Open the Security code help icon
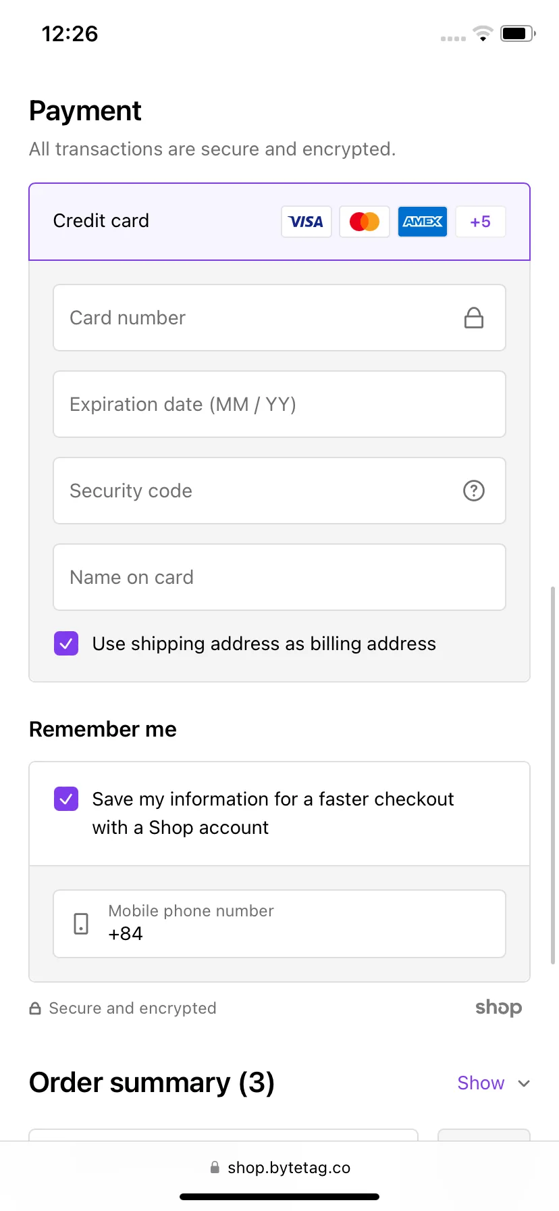Image resolution: width=559 pixels, height=1211 pixels. pyautogui.click(x=474, y=491)
